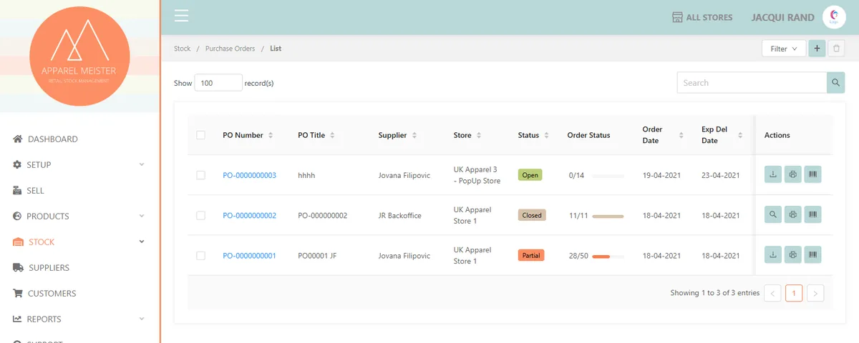Screen dimensions: 859x343
Task: Tick checkbox for PO-0000000001 row
Action: click(x=200, y=255)
